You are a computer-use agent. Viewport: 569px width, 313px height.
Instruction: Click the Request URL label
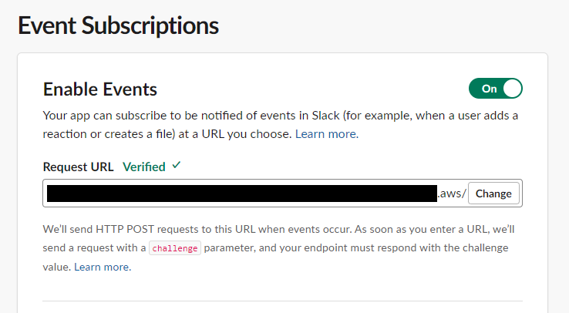(78, 167)
